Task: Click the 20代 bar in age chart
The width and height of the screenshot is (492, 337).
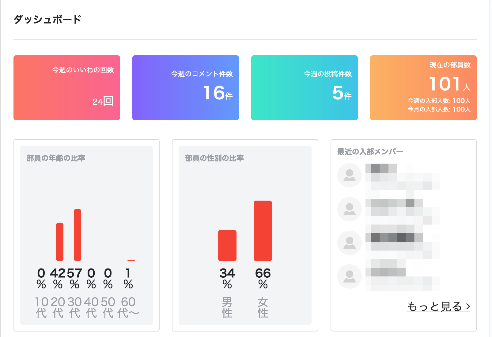Action: [60, 242]
